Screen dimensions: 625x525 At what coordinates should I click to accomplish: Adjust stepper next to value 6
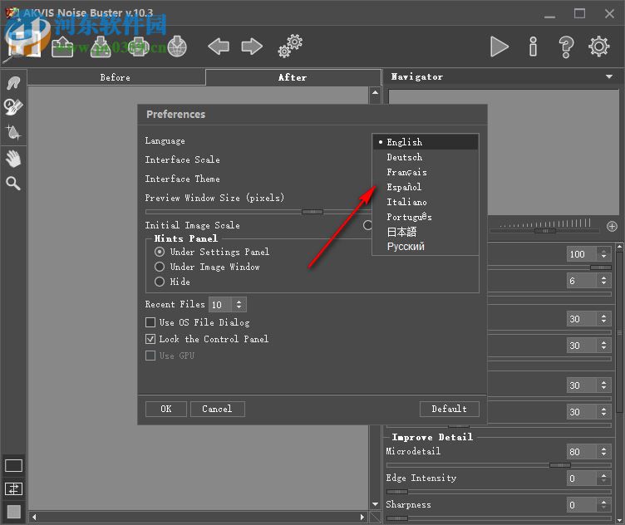point(604,281)
